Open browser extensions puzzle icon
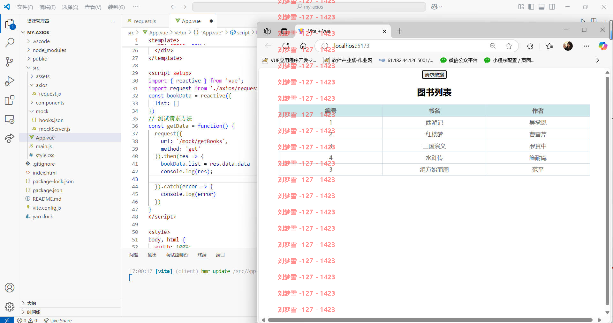Image resolution: width=613 pixels, height=323 pixels. point(530,46)
